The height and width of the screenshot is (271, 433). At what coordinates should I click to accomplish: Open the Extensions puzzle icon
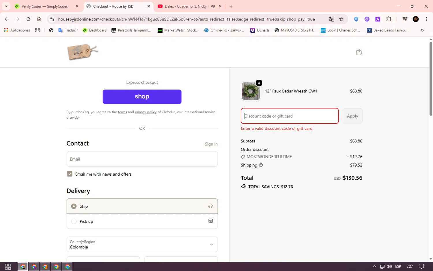tap(389, 19)
